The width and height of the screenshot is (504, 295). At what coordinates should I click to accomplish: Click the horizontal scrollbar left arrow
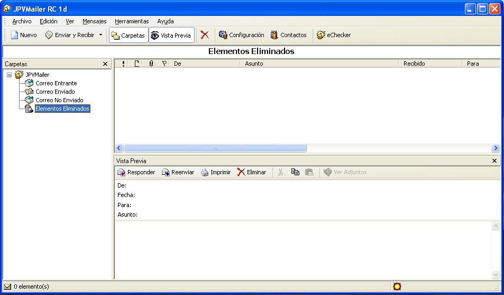tap(119, 148)
